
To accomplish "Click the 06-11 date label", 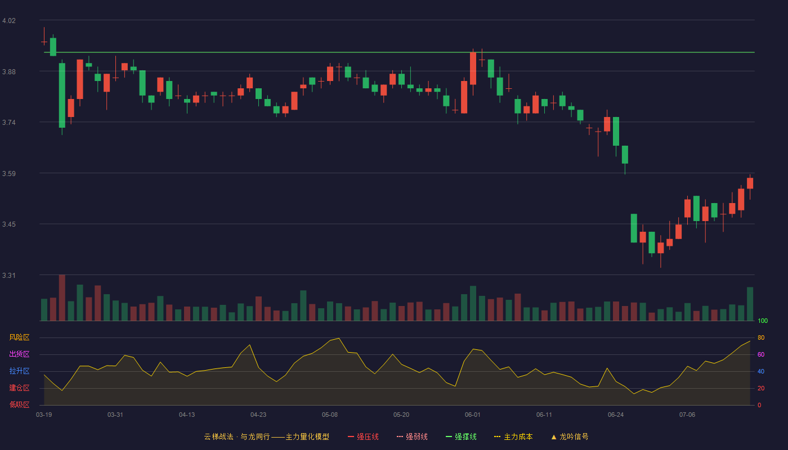I will coord(544,415).
